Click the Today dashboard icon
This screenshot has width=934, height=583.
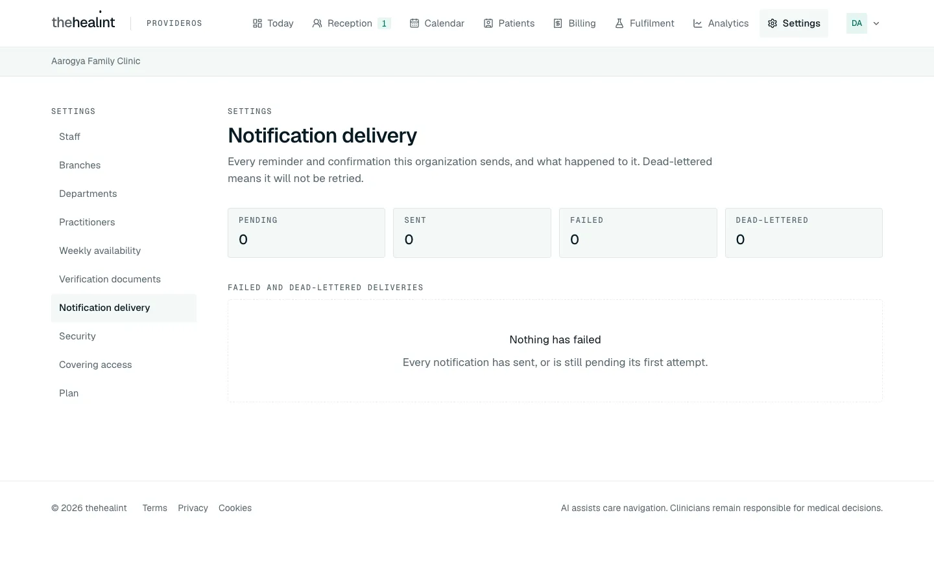pos(257,23)
